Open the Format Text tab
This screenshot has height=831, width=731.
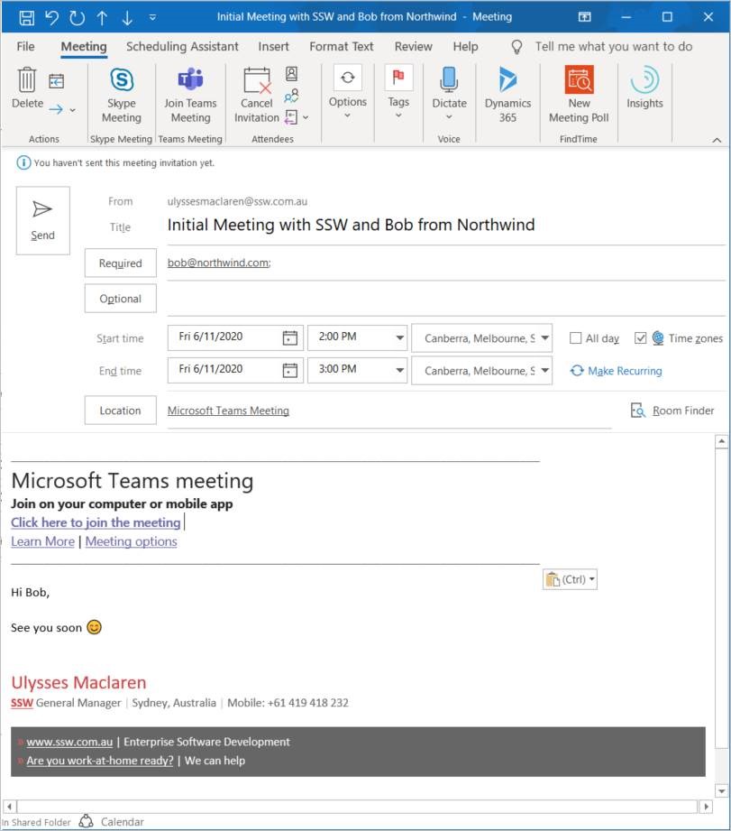coord(341,47)
